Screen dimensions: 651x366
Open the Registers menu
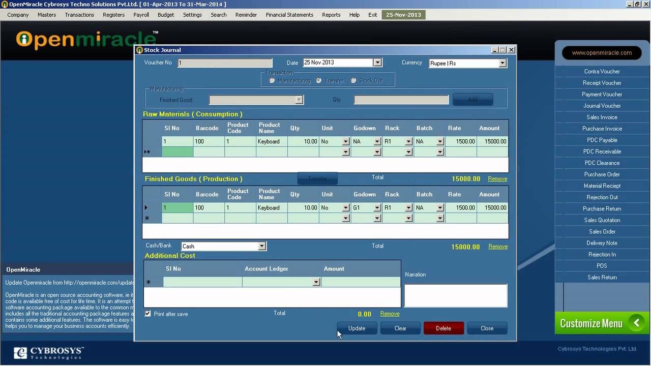click(x=114, y=15)
